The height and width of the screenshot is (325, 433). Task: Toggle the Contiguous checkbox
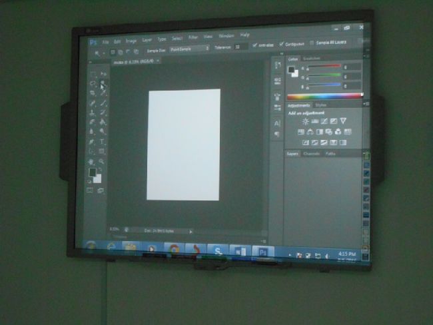pyautogui.click(x=280, y=45)
